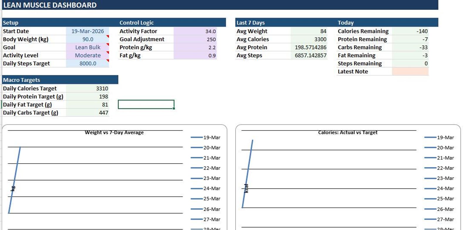The height and width of the screenshot is (230, 466).
Task: Click 20-Mar legend entry in Calories chart
Action: (x=439, y=147)
